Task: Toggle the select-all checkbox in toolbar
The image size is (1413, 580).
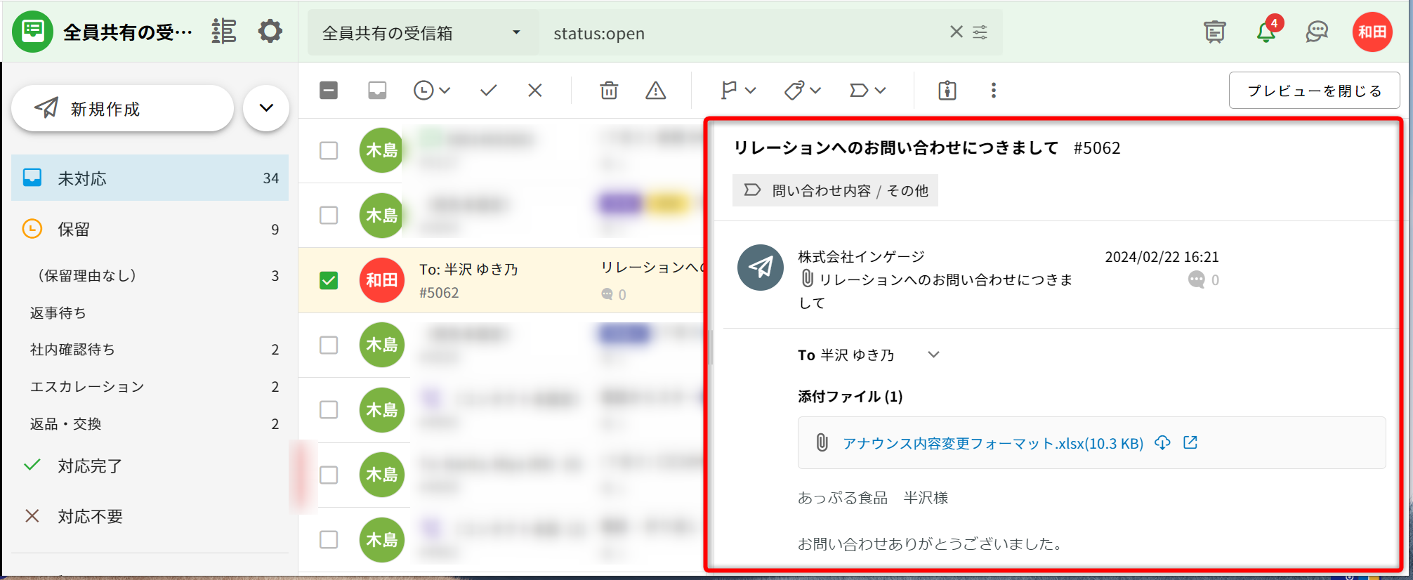Action: tap(329, 91)
